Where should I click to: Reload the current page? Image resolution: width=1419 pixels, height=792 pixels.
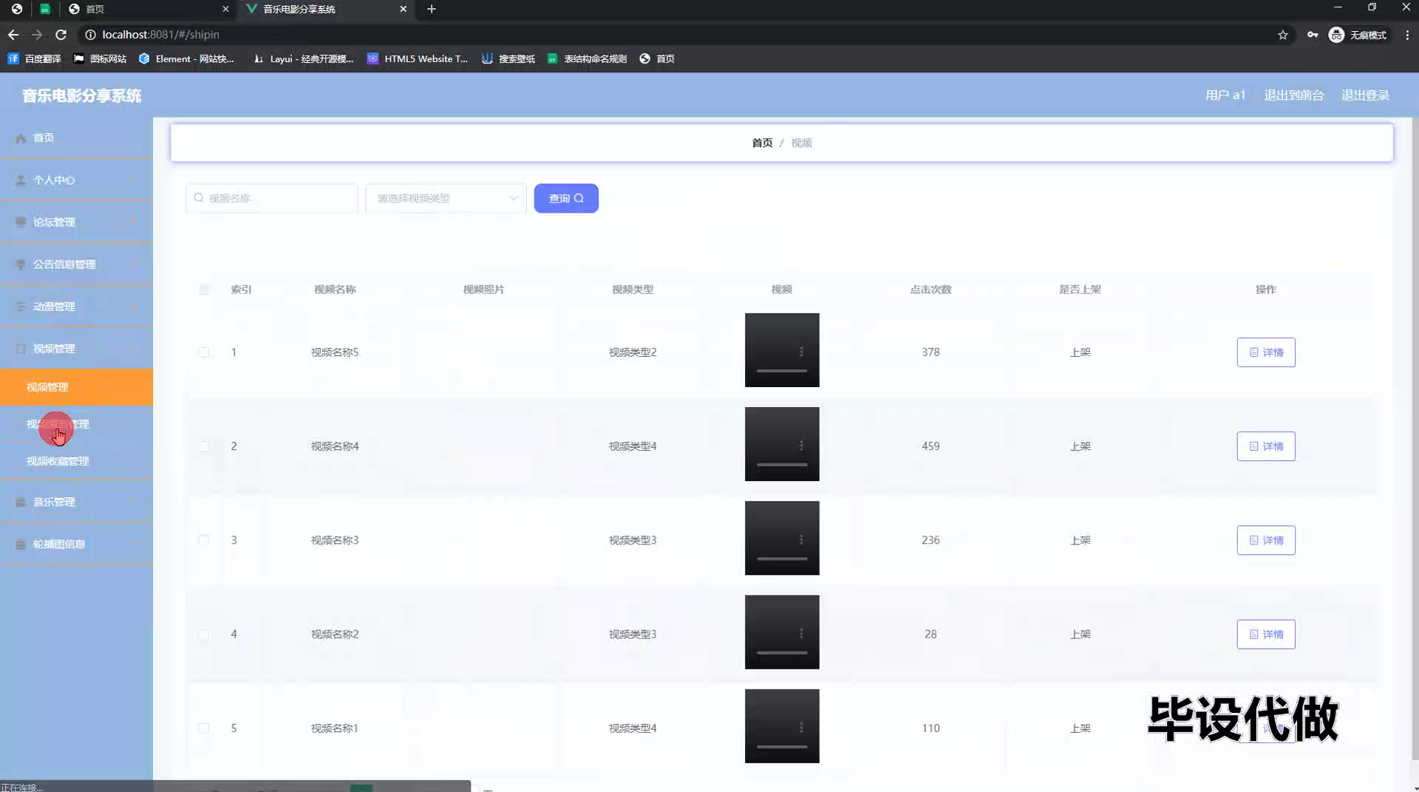(61, 35)
